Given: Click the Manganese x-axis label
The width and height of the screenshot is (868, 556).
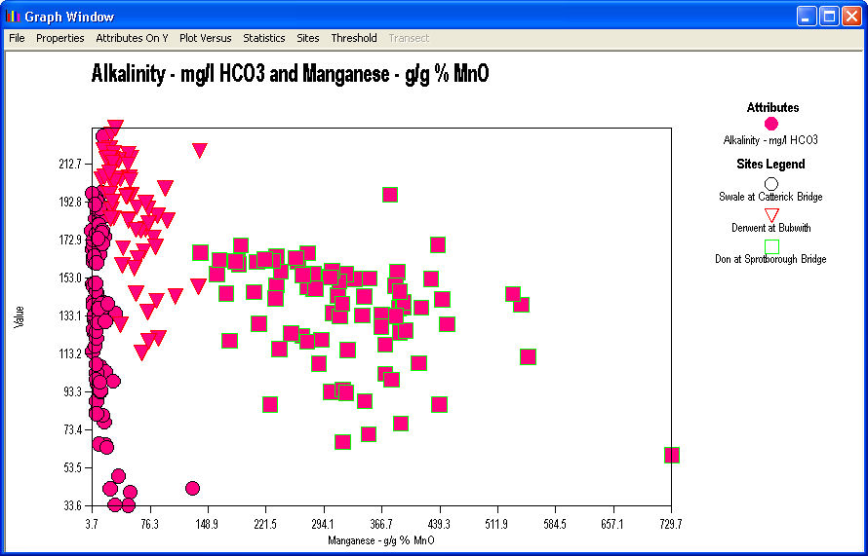Looking at the screenshot, I should pos(381,540).
